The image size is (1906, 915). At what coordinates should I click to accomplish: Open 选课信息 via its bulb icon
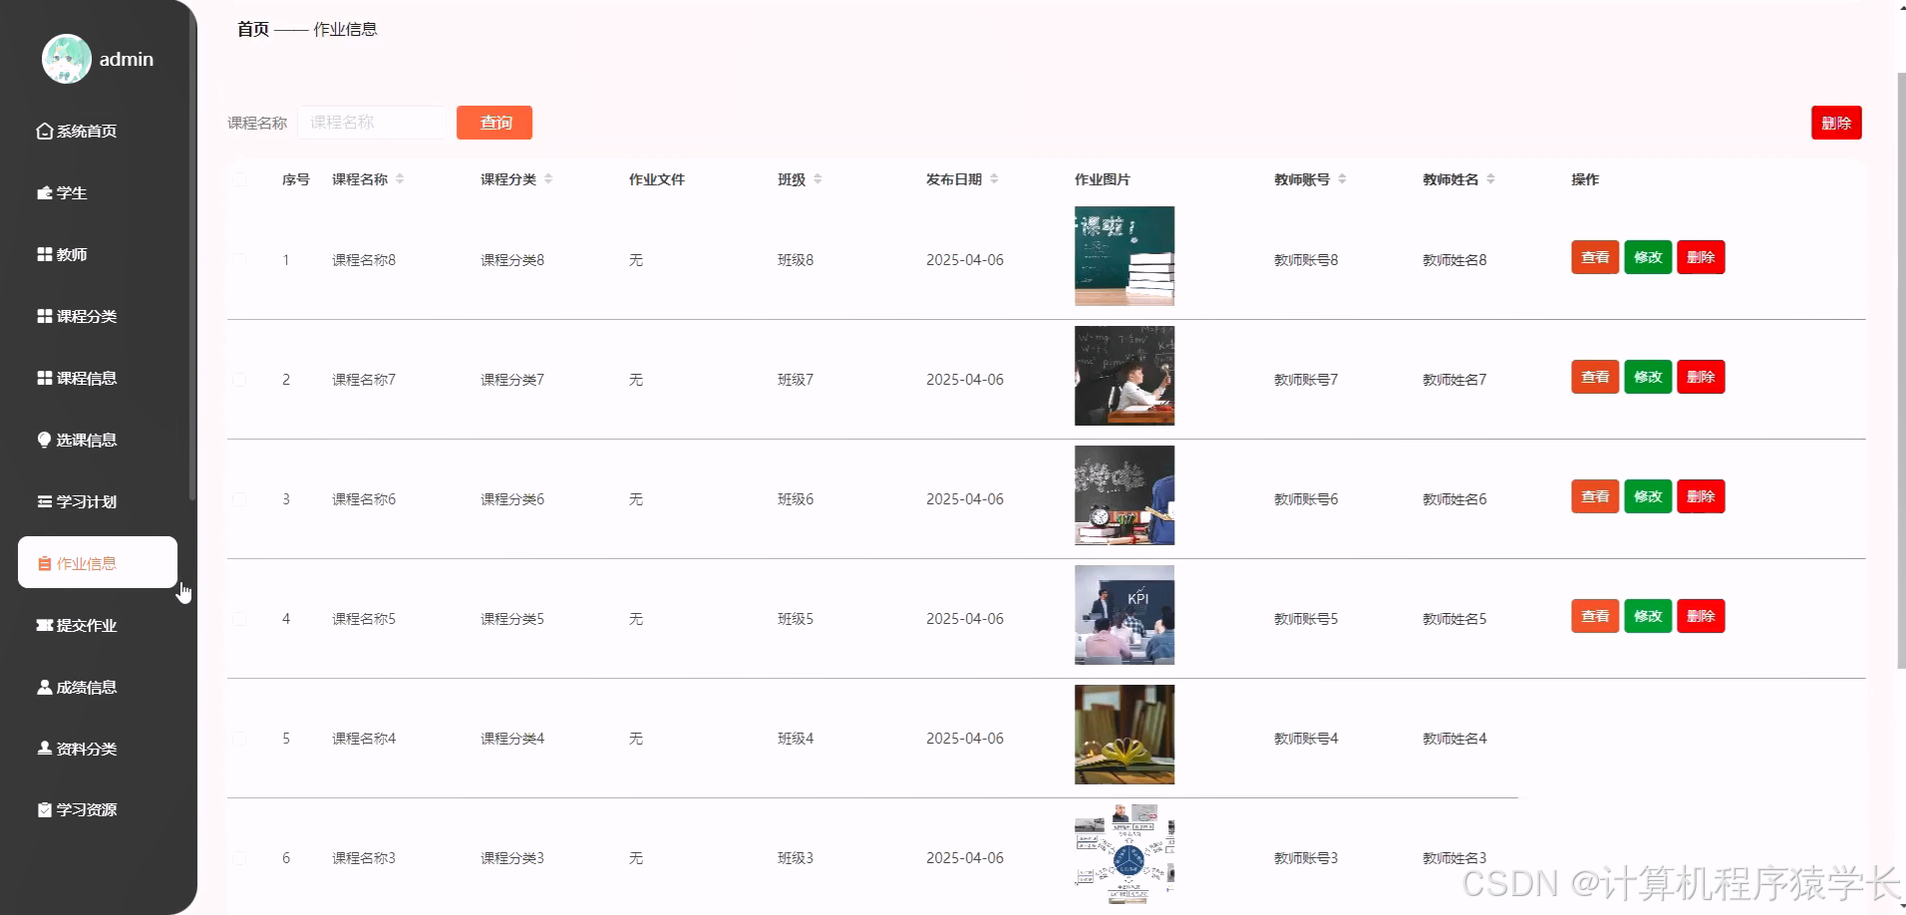click(x=44, y=440)
